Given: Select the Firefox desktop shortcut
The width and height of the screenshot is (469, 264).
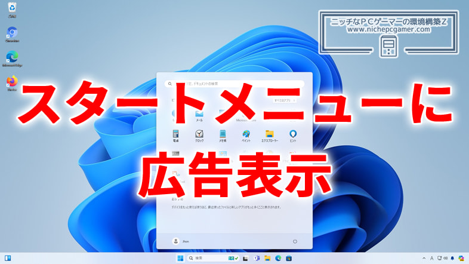Looking at the screenshot, I should click(x=12, y=82).
